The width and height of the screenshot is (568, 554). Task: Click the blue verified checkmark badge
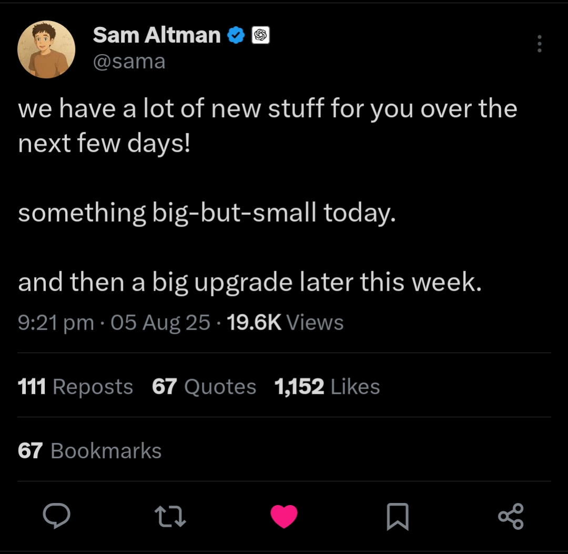point(236,36)
